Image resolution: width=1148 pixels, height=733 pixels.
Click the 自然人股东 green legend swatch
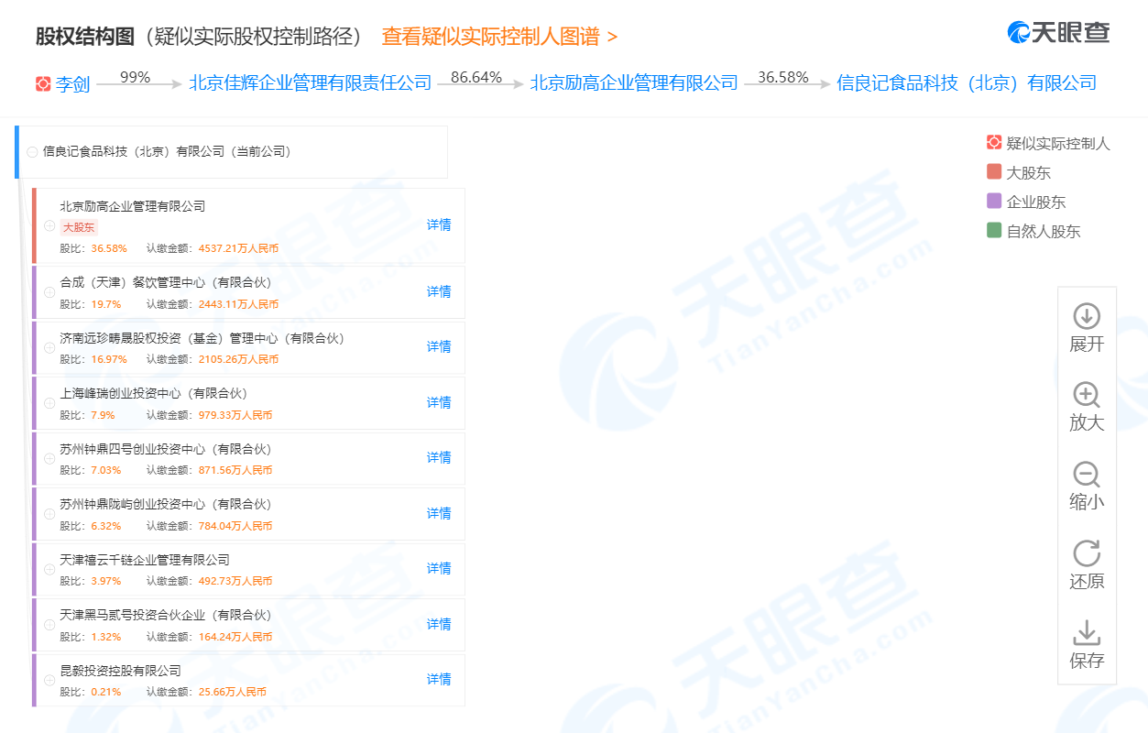coord(994,231)
